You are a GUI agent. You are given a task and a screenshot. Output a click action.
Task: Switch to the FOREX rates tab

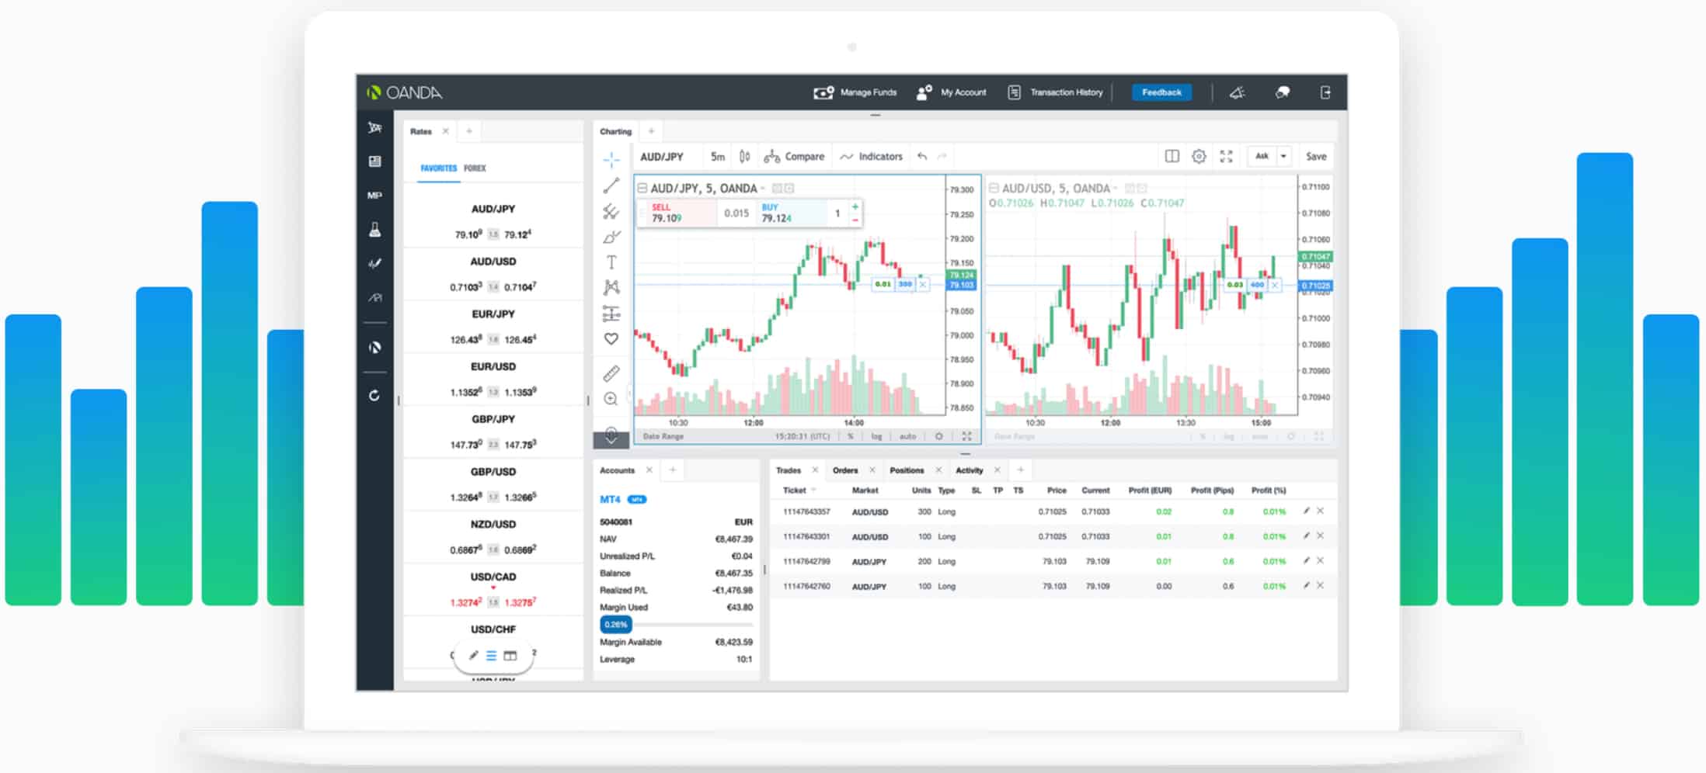pos(475,168)
